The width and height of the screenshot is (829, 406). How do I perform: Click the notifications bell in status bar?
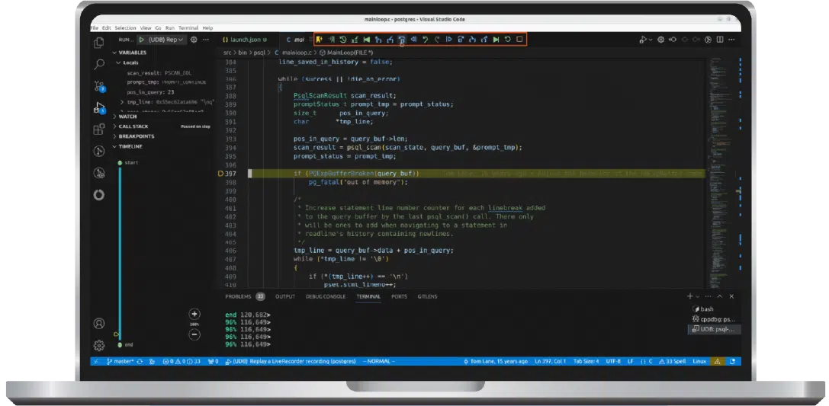tap(732, 362)
